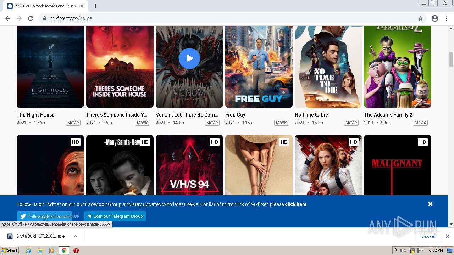Viewport: 454px width, 255px height.
Task: Bookmark this page with star icon
Action: (421, 18)
